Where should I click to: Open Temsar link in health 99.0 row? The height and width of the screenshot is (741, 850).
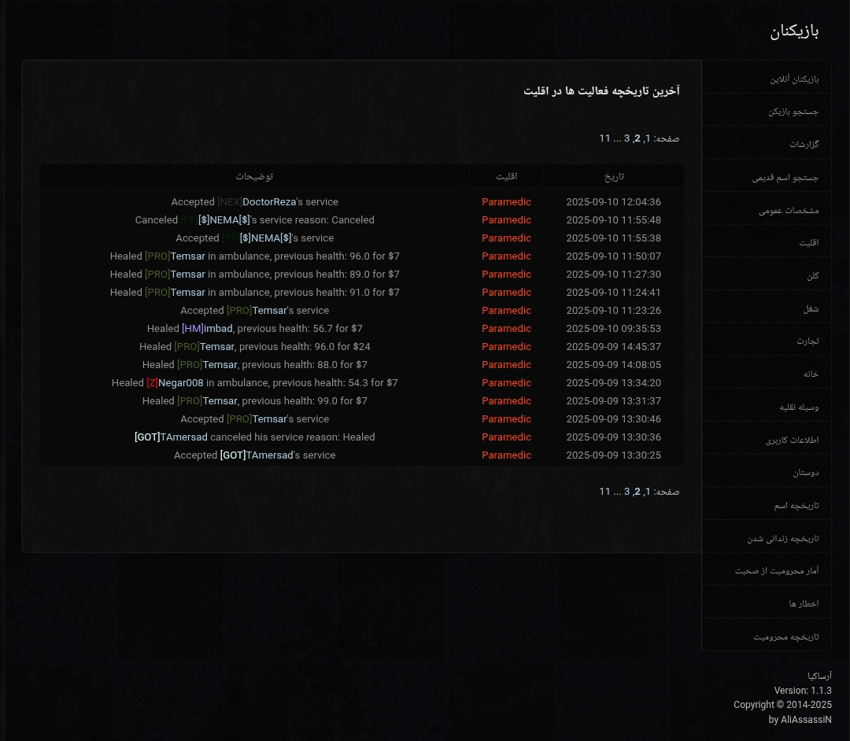(220, 401)
